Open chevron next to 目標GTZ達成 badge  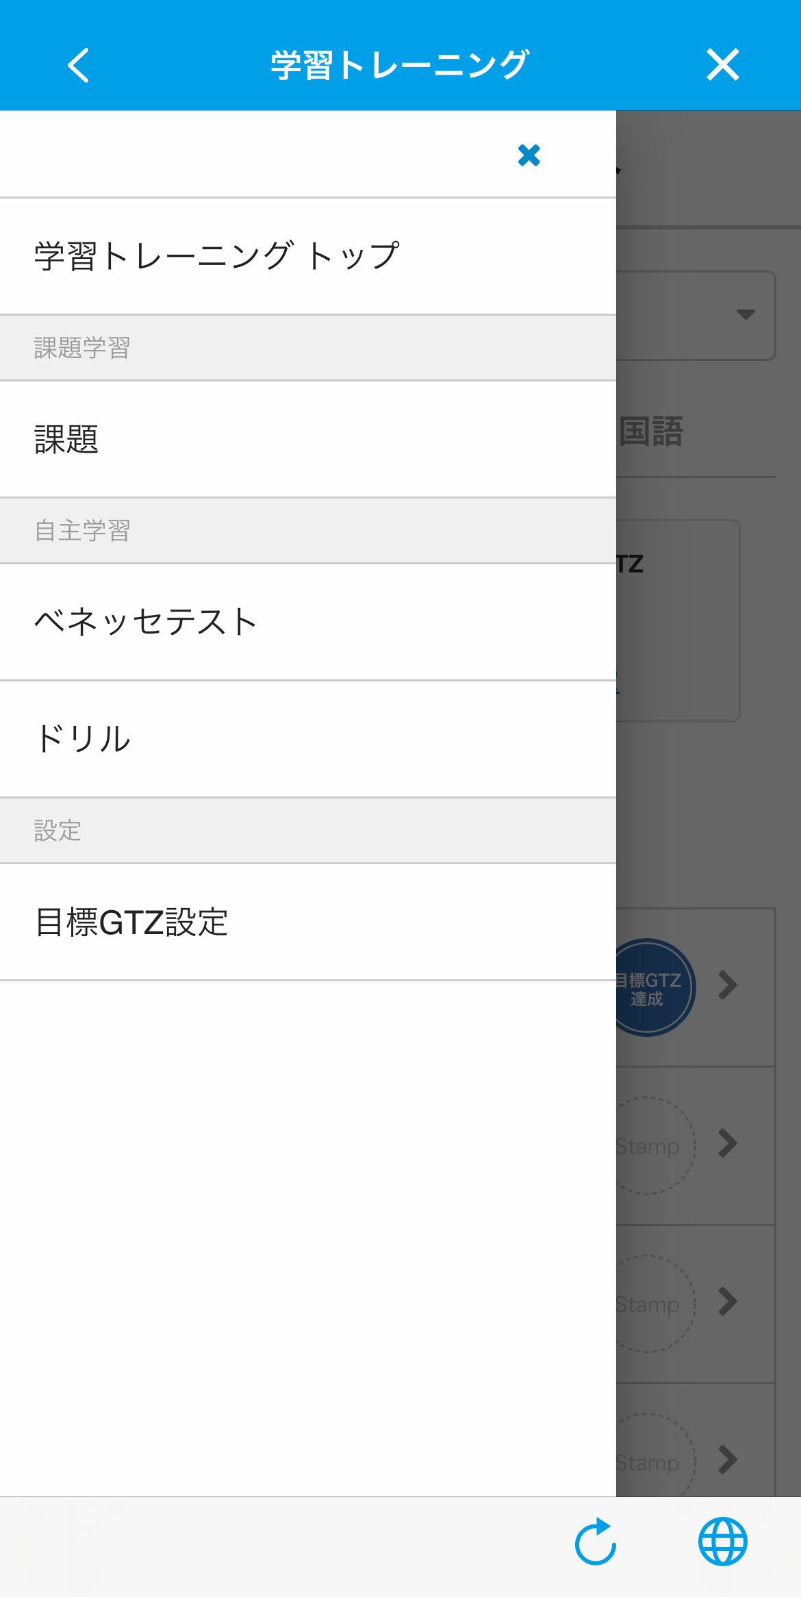(728, 985)
